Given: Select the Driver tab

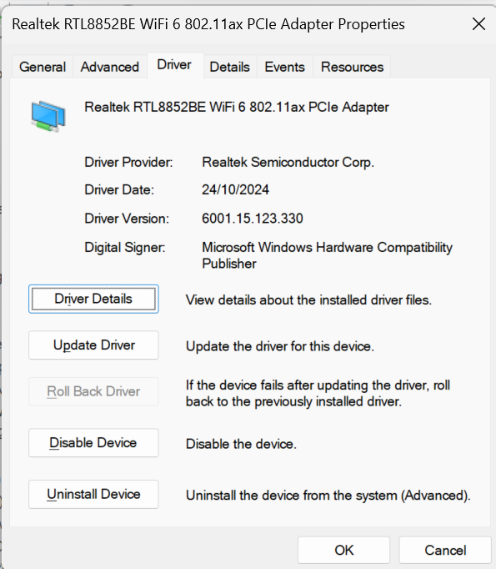Looking at the screenshot, I should pyautogui.click(x=174, y=65).
